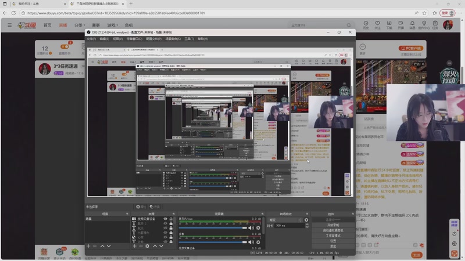Open OBS 设置 button

coord(332,241)
